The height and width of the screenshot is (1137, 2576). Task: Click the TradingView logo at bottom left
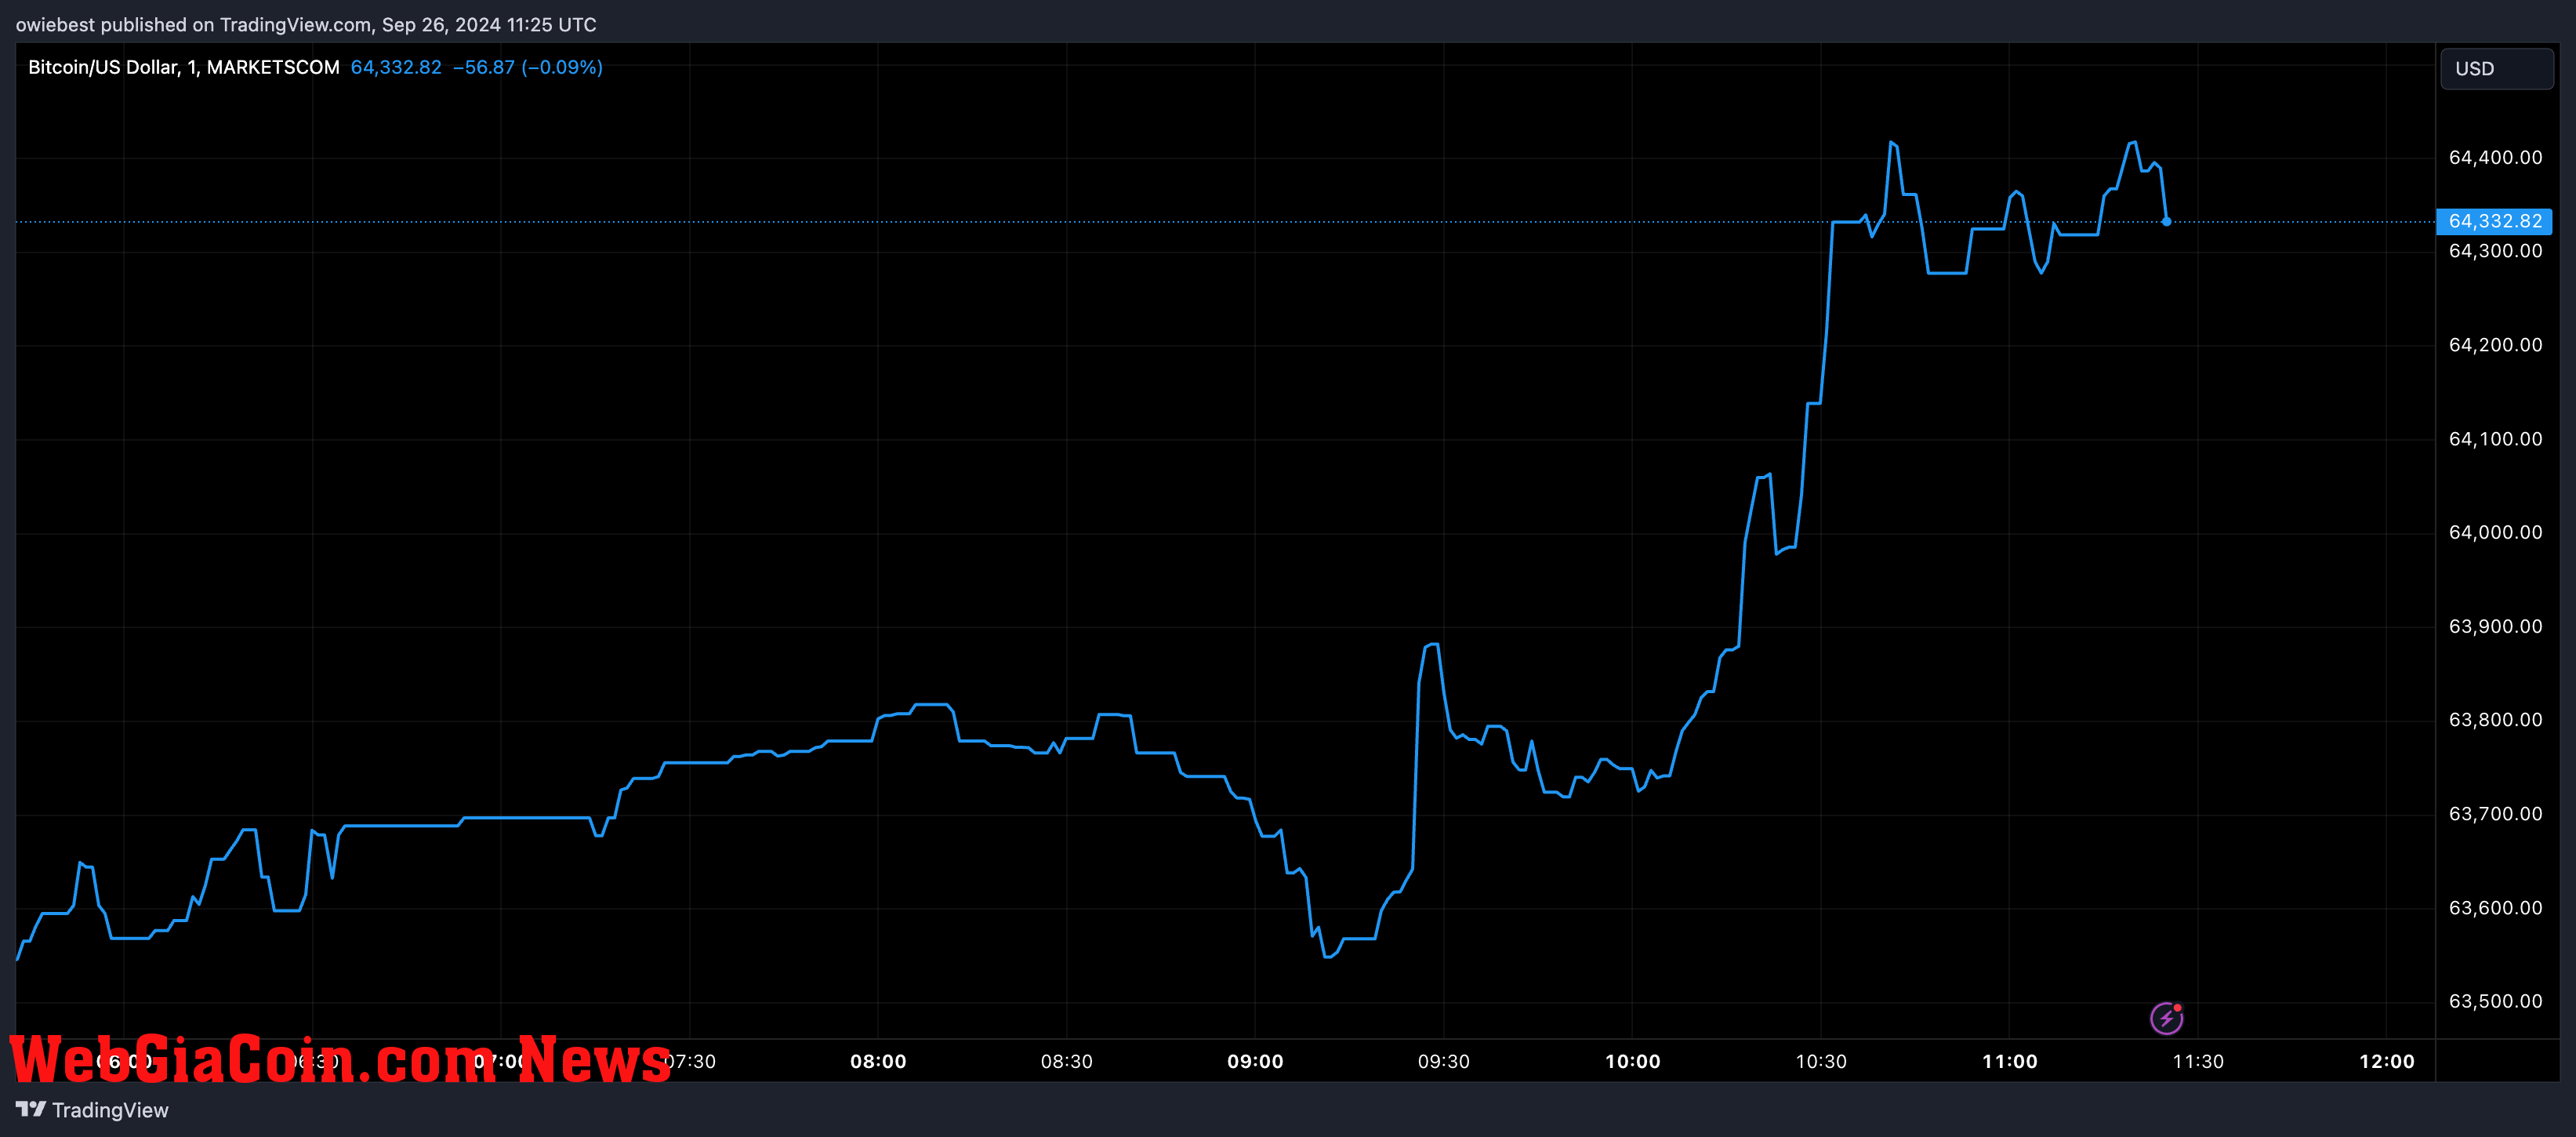coord(92,1110)
